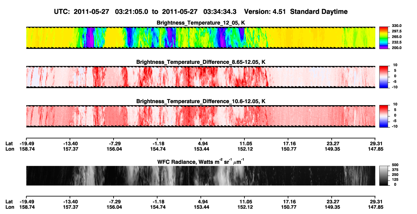The image size is (417, 214).
Task: Click the WFC Radiance grayscale color bar
Action: coord(384,175)
